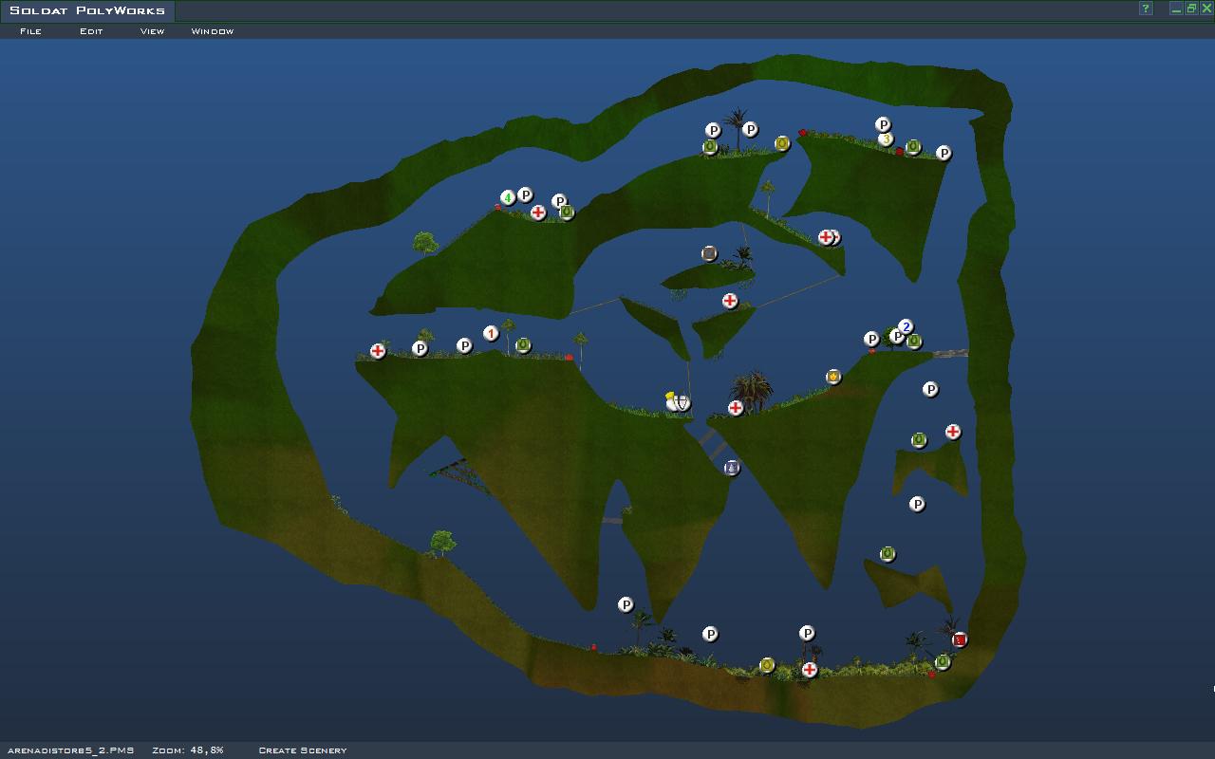Viewport: 1215px width, 759px height.
Task: Open the File menu
Action: pyautogui.click(x=30, y=31)
